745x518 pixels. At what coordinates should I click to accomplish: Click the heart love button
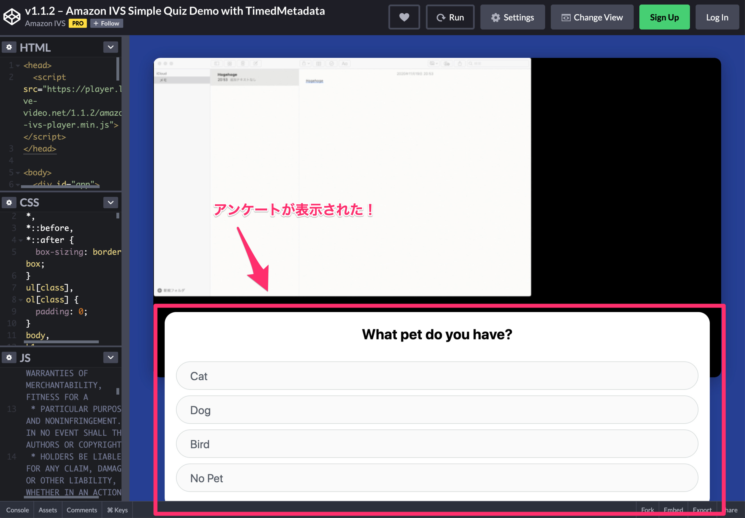pos(404,17)
